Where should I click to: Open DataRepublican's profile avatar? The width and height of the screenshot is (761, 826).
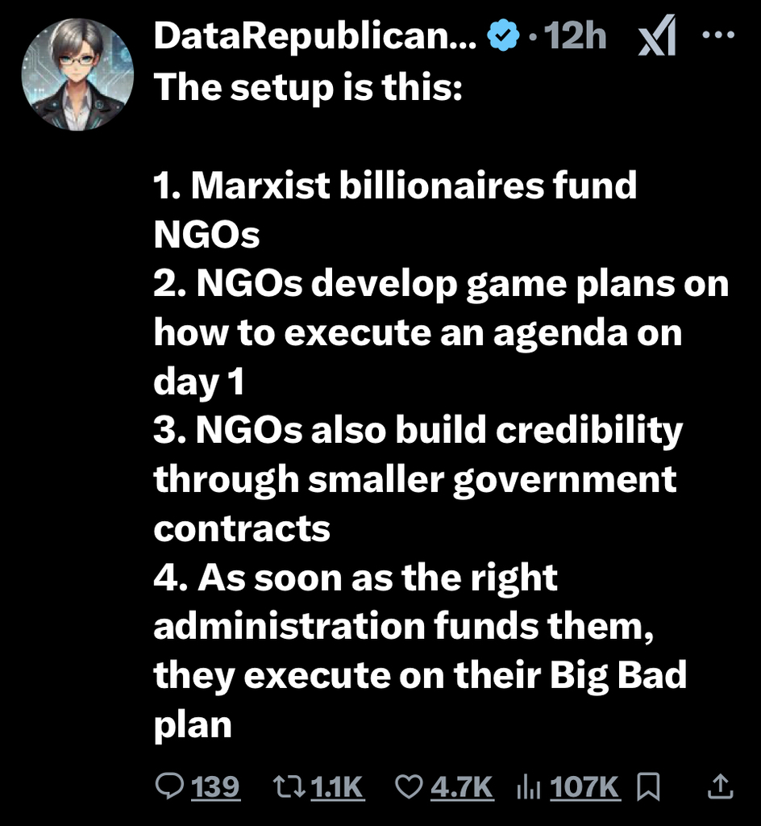77,75
